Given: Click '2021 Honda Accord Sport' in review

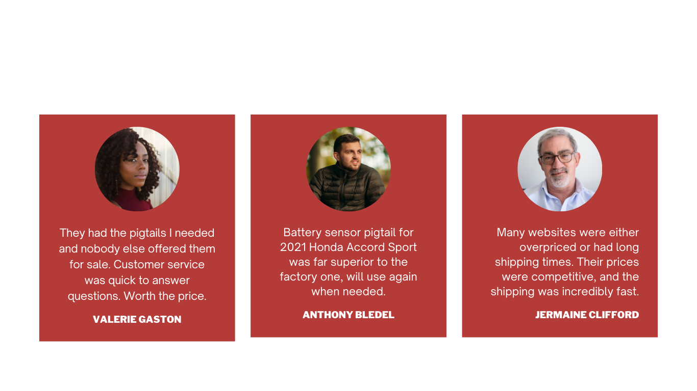Looking at the screenshot, I should click(348, 247).
